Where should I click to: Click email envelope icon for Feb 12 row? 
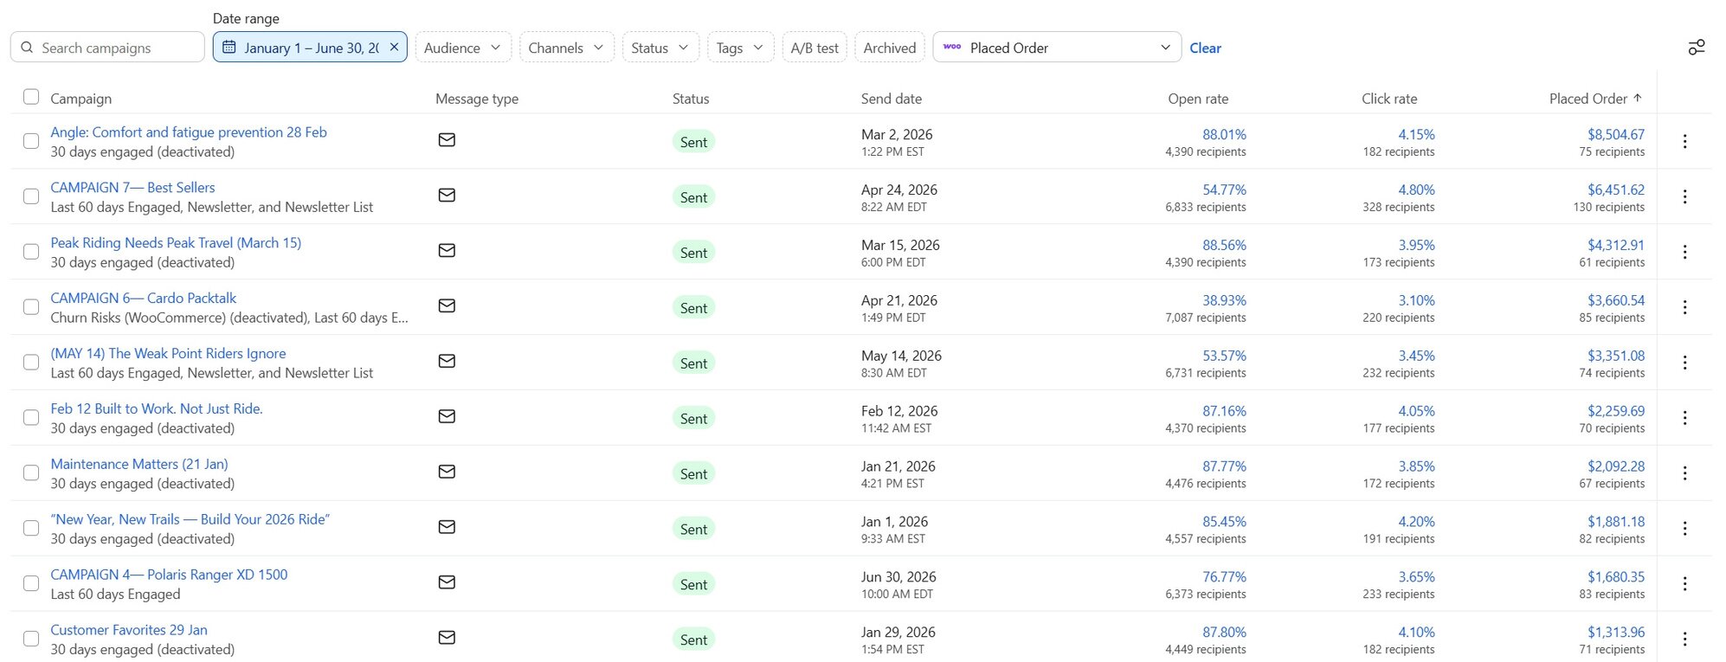tap(447, 417)
